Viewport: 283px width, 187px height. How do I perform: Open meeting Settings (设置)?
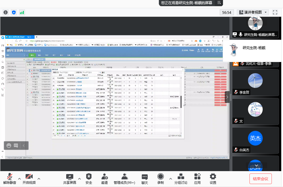click(x=213, y=178)
